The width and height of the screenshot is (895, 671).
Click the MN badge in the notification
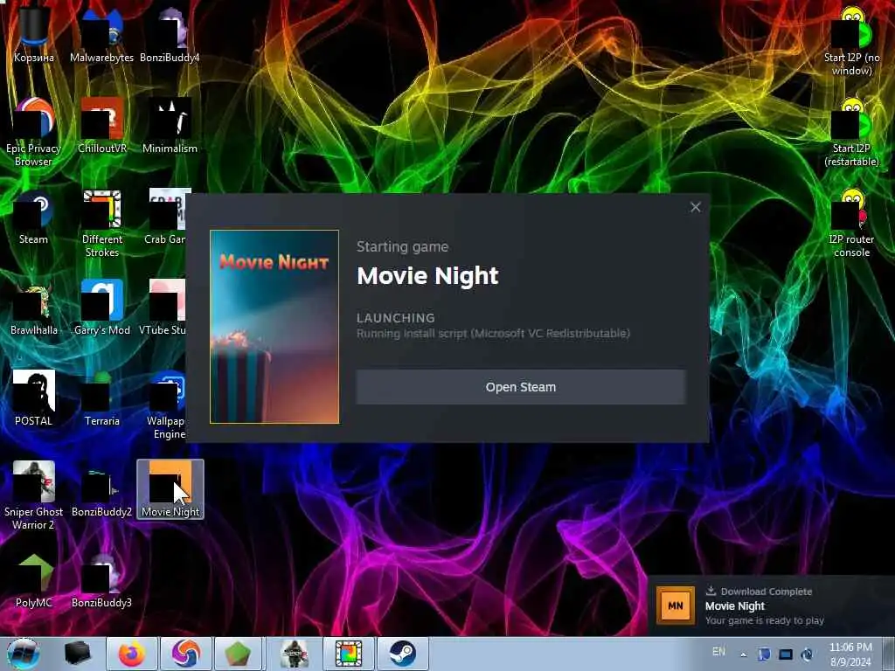pyautogui.click(x=676, y=606)
